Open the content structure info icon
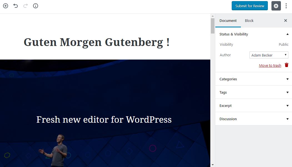 [36, 6]
